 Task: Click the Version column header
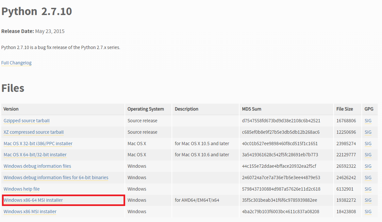click(x=11, y=109)
